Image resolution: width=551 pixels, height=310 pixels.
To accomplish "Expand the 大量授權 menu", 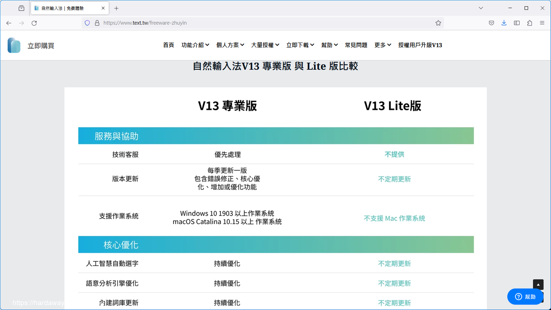I will coord(265,45).
